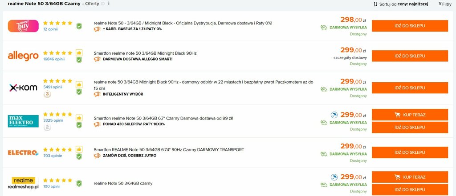Viewport: 456px width, 196px height.
Task: Open the 5491 opinii reviews link
Action: coord(53,87)
